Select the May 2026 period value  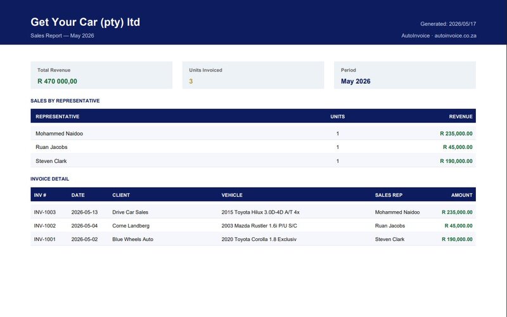point(356,81)
